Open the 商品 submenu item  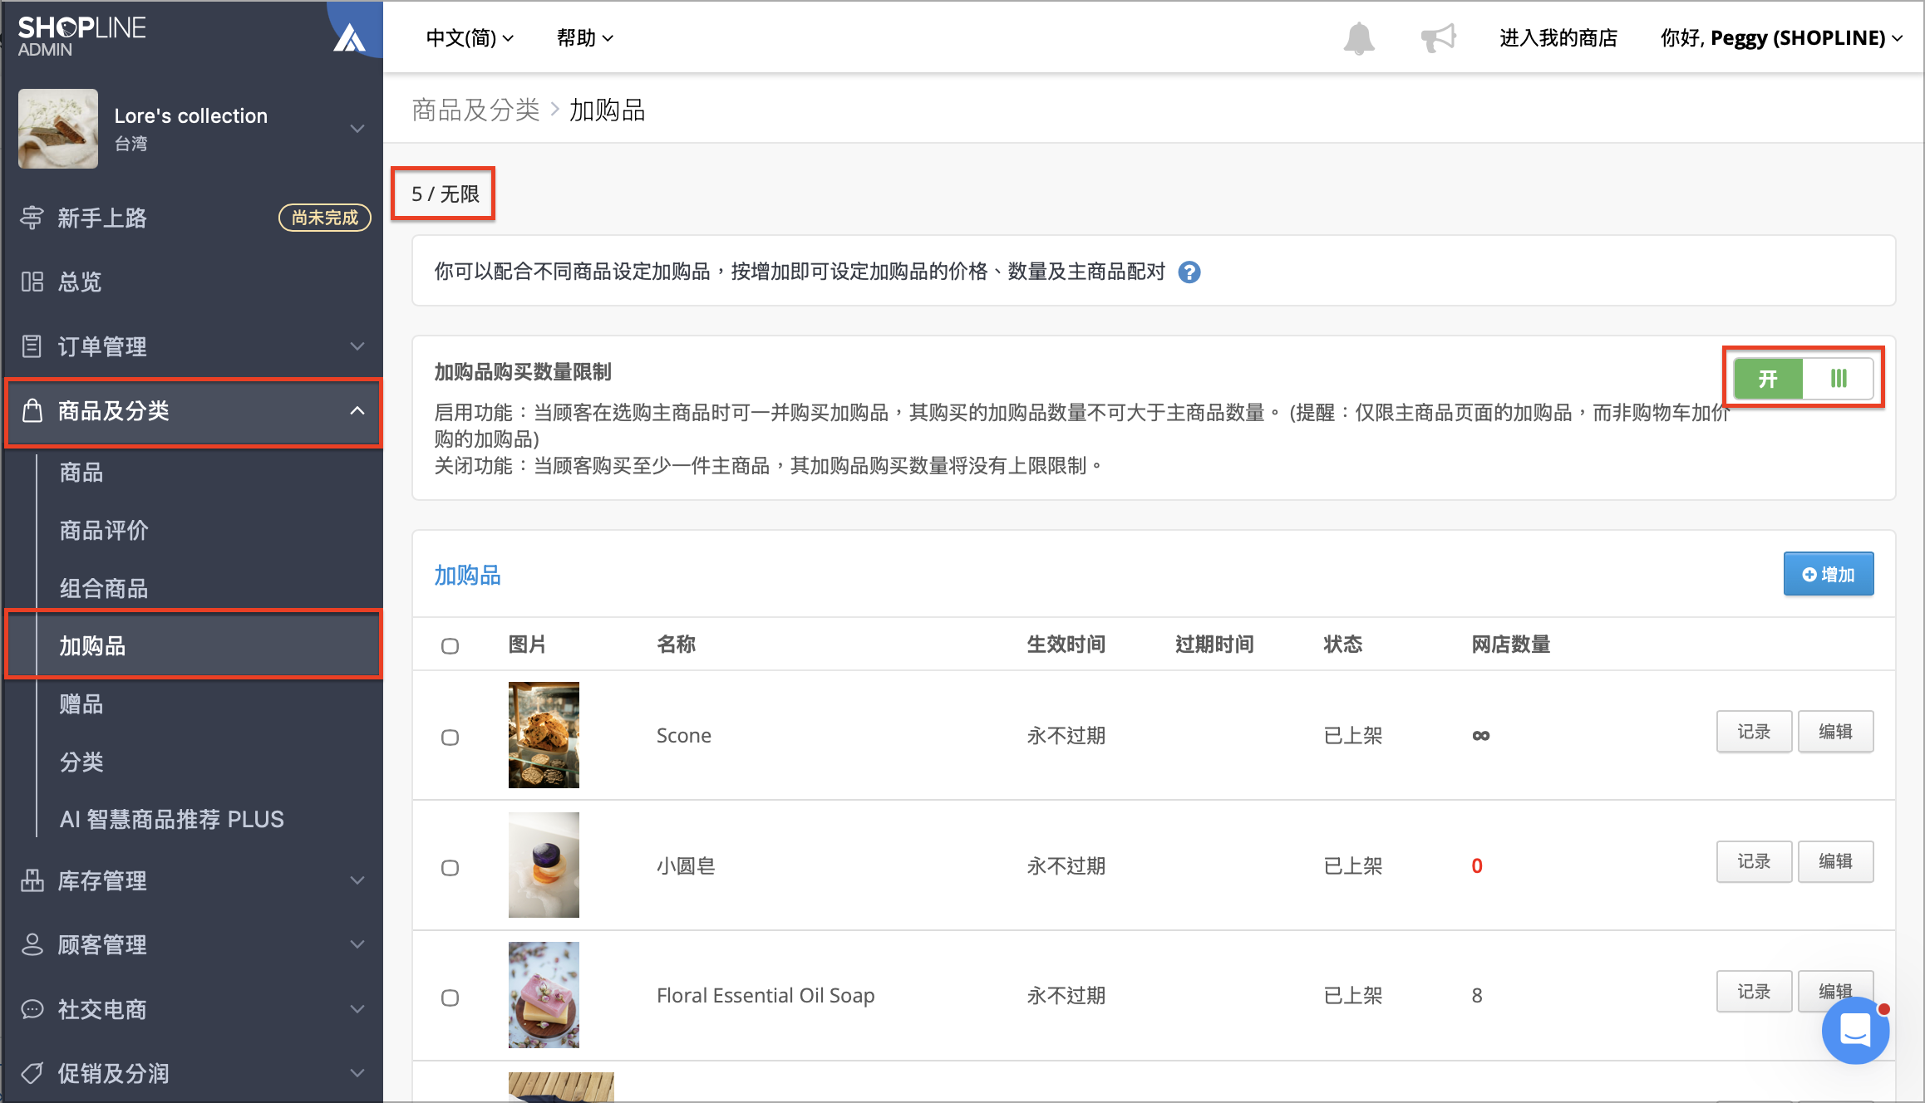pyautogui.click(x=81, y=473)
